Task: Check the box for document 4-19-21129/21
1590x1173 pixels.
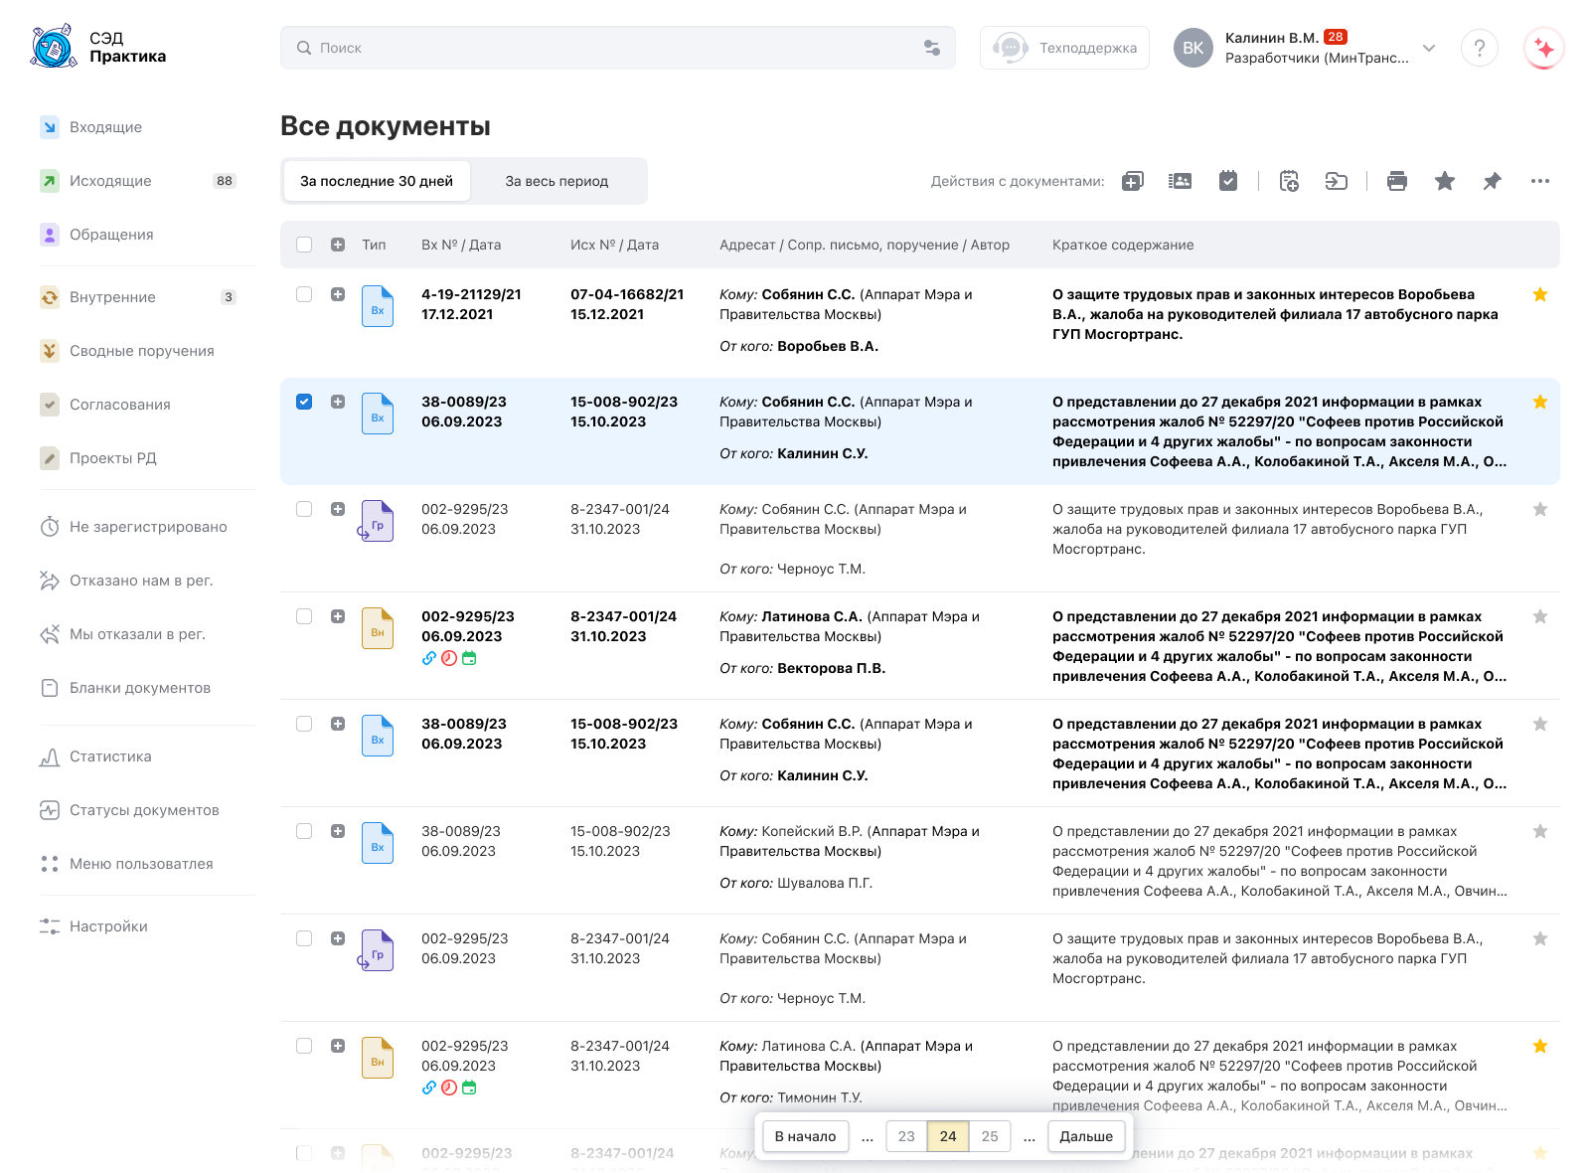Action: 304,294
